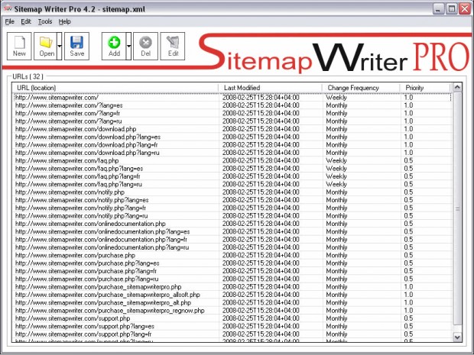Select row http://www.sitemapwriter.com/?lang=es
This screenshot has height=355, width=474.
pyautogui.click(x=232, y=105)
